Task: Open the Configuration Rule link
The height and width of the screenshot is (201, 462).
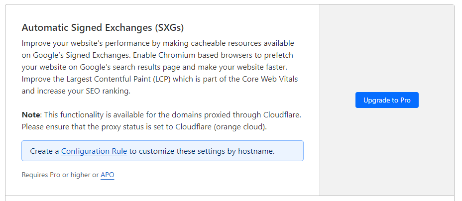Action: point(94,151)
